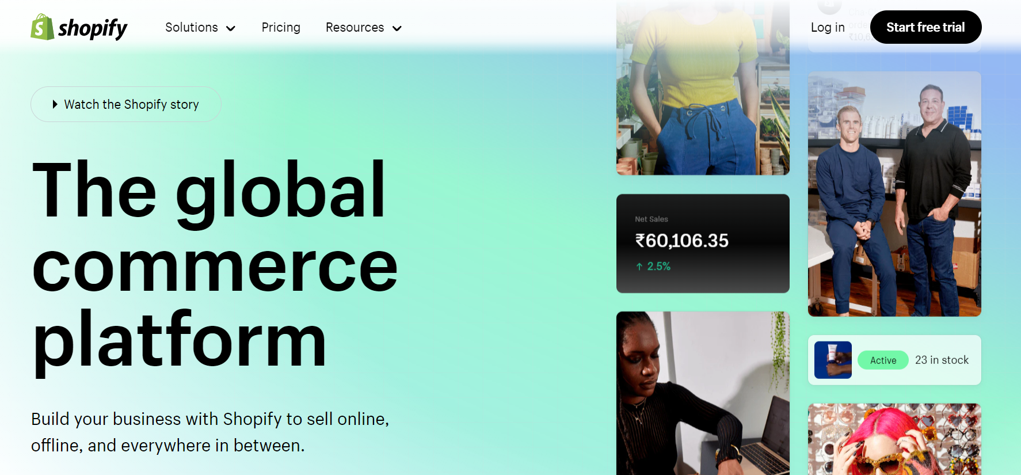1021x475 pixels.
Task: Click the Shopify bag logo icon
Action: pos(42,27)
